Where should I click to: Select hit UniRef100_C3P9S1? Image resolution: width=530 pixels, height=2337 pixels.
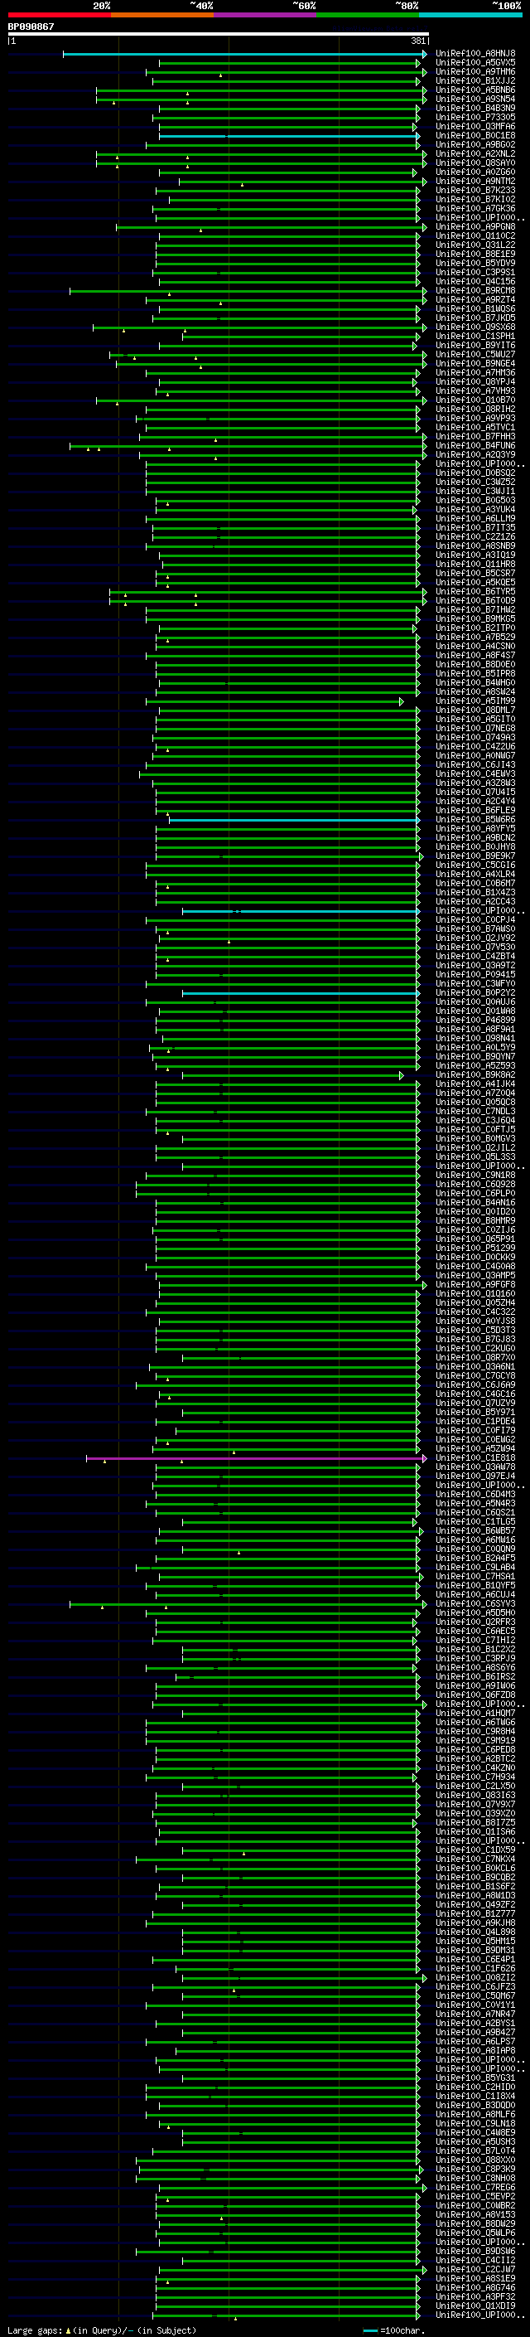(x=475, y=272)
